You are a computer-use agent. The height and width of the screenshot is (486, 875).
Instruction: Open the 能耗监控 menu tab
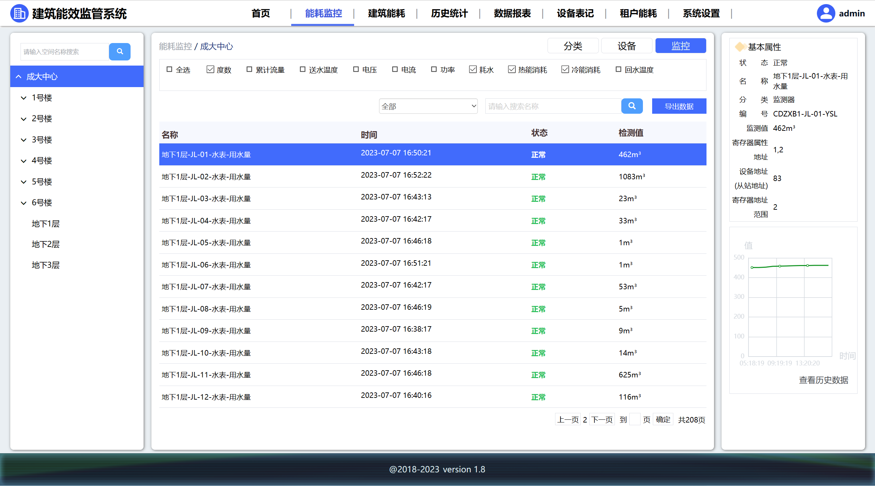pyautogui.click(x=323, y=13)
